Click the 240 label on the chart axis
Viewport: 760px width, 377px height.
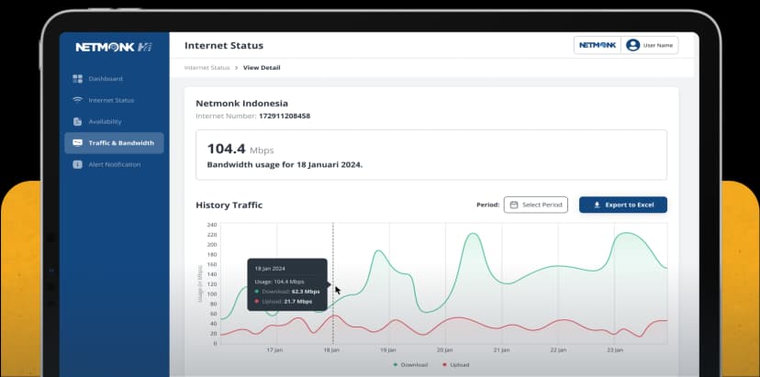tap(212, 225)
